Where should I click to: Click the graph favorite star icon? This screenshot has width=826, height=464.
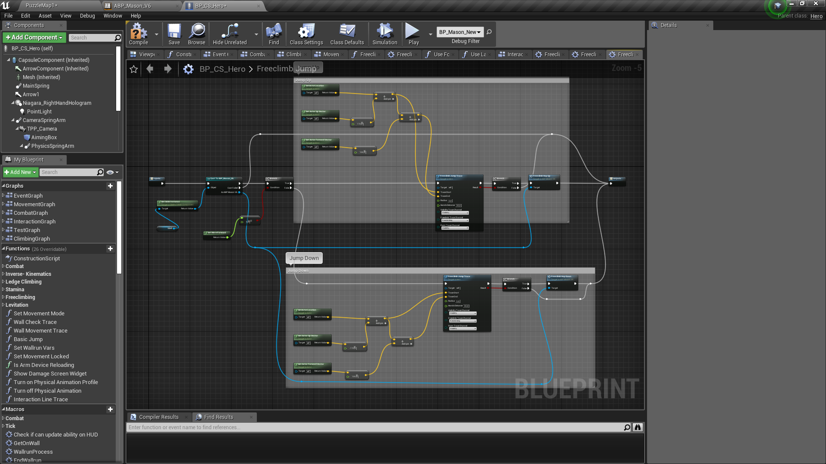[134, 69]
